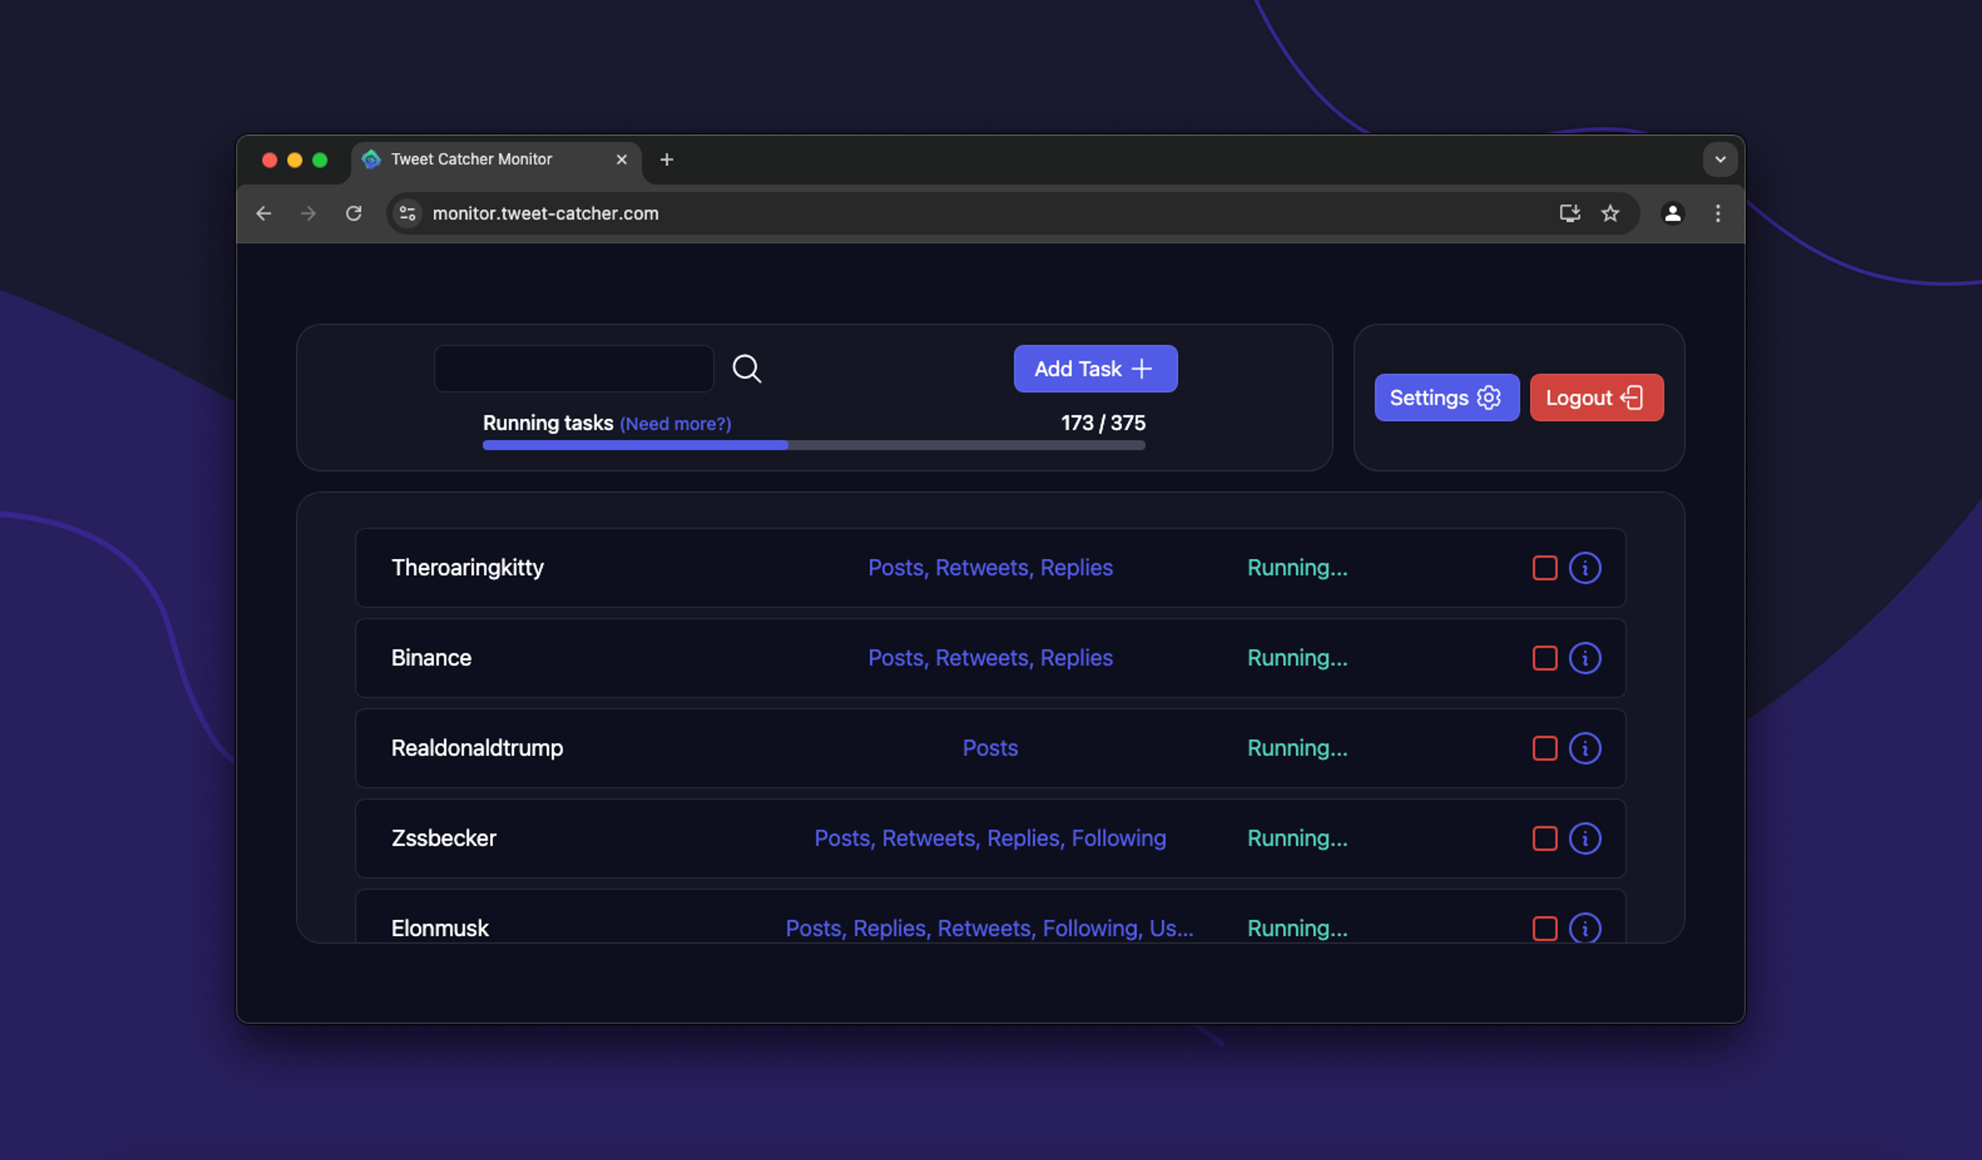Expand the tab search dropdown
Image resolution: width=1982 pixels, height=1160 pixels.
tap(1720, 159)
